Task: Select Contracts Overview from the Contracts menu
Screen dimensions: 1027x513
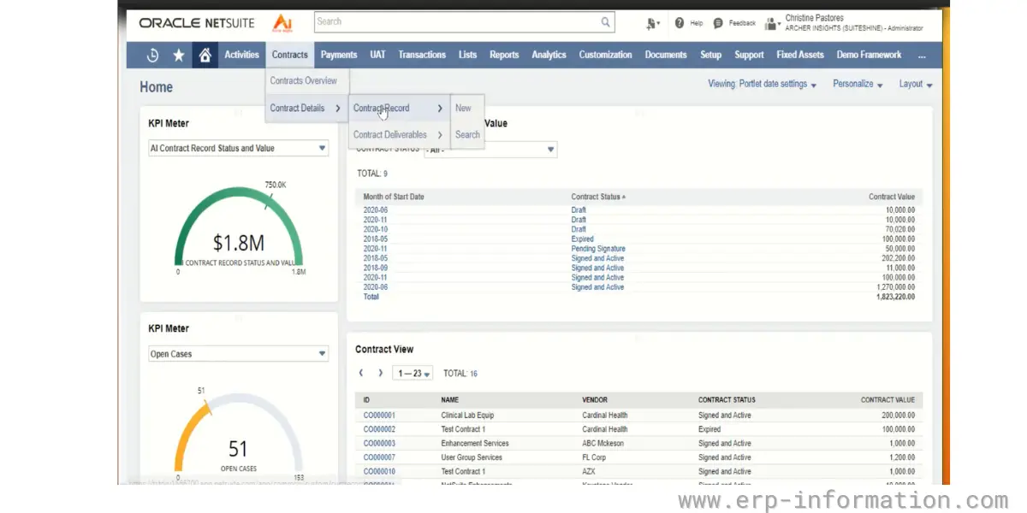Action: (x=303, y=80)
